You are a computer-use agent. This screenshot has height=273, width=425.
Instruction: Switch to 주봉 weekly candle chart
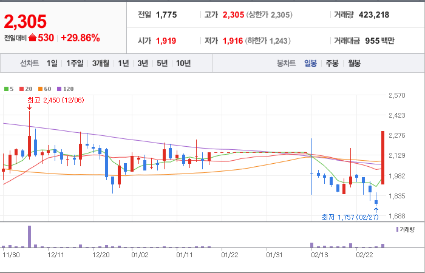(332, 63)
